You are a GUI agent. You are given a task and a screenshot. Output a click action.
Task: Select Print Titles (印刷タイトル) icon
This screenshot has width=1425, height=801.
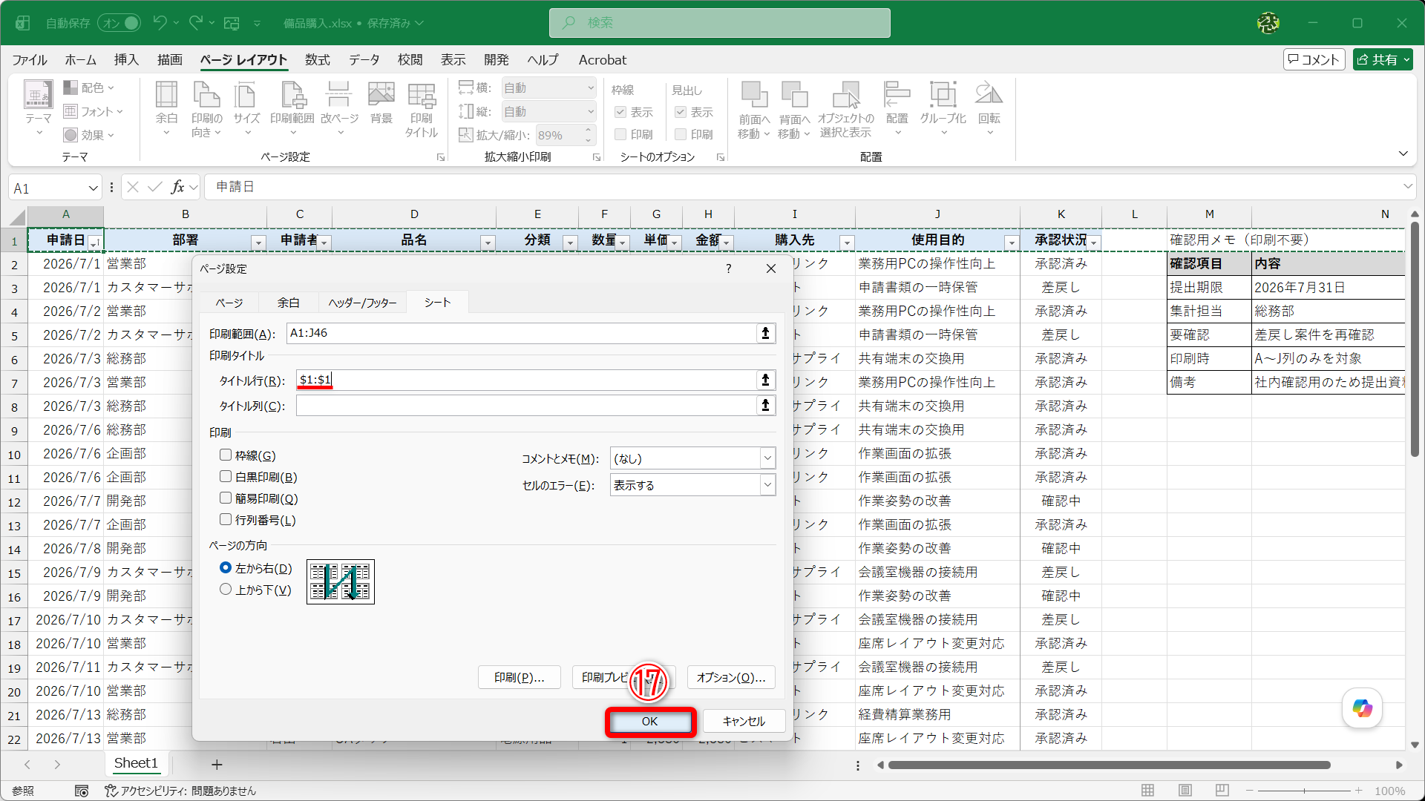point(422,109)
